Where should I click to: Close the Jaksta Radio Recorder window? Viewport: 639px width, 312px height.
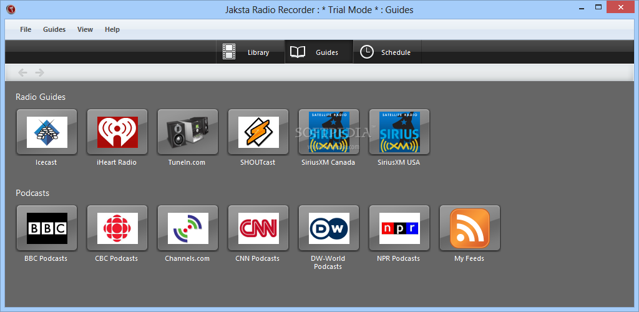(x=621, y=7)
